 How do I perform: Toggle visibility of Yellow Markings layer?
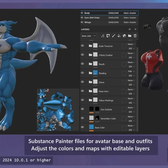click(x=82, y=100)
